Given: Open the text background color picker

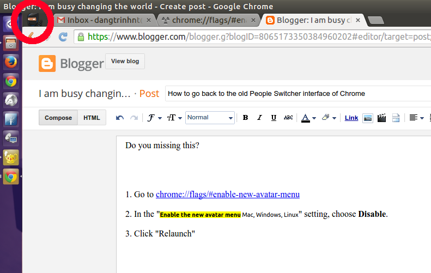Looking at the screenshot, I should click(x=329, y=118).
